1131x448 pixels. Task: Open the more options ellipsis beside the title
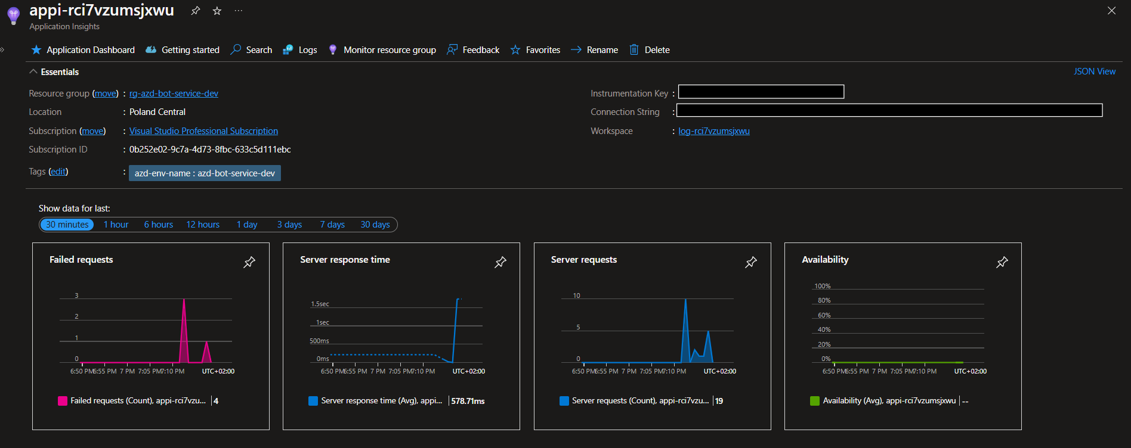tap(239, 11)
